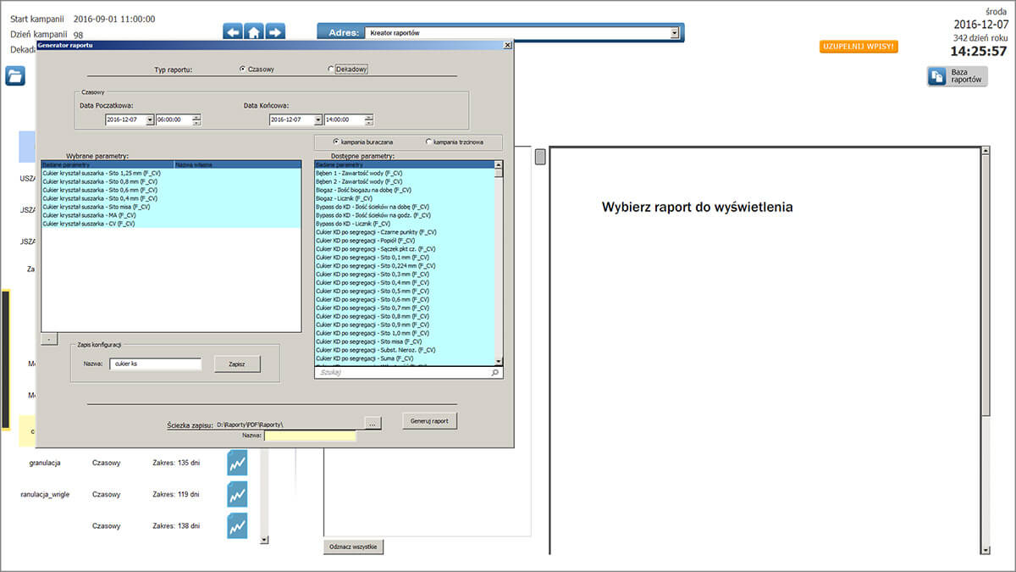Image resolution: width=1016 pixels, height=572 pixels.
Task: Open the chart icon for granulacja report
Action: point(235,462)
